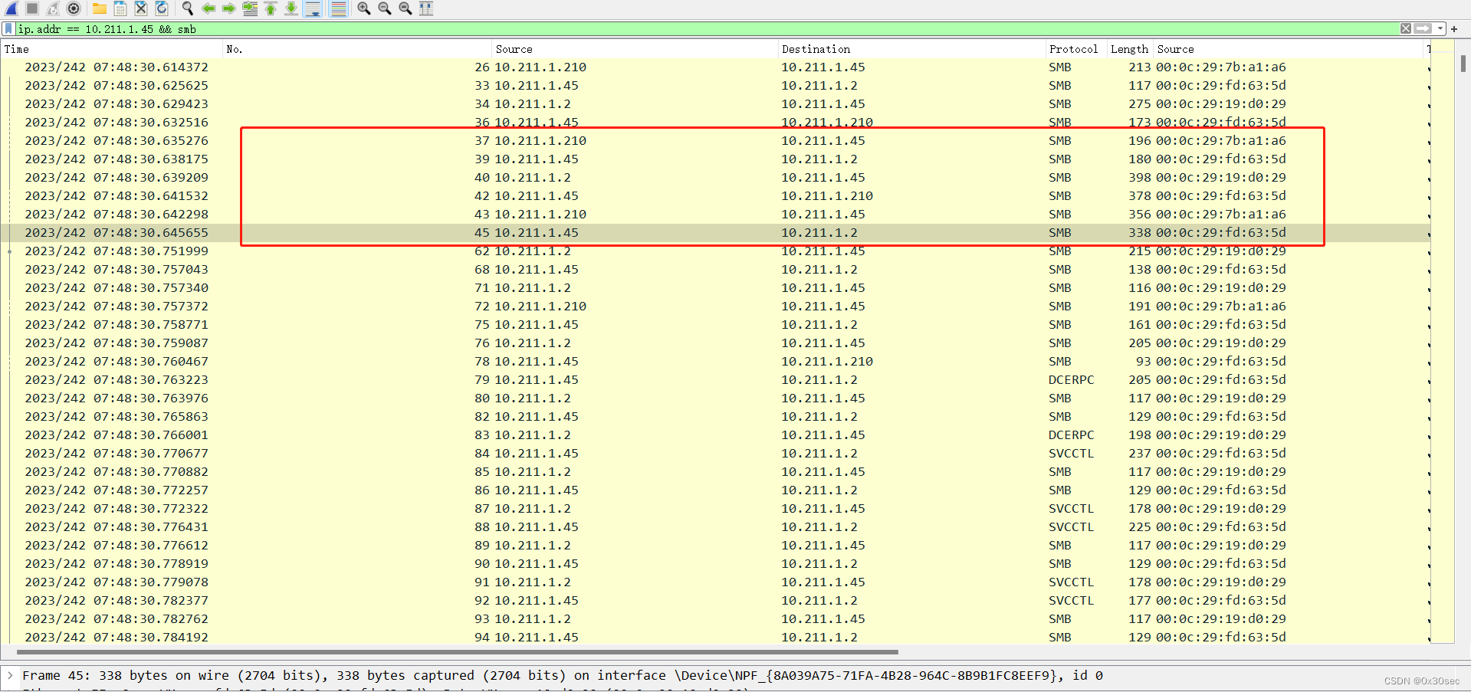
Task: Select DCERPC packet number 79
Action: [715, 380]
